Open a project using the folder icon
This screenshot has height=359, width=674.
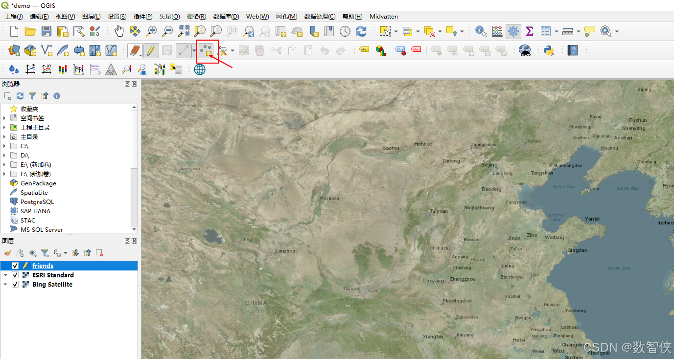(x=30, y=31)
